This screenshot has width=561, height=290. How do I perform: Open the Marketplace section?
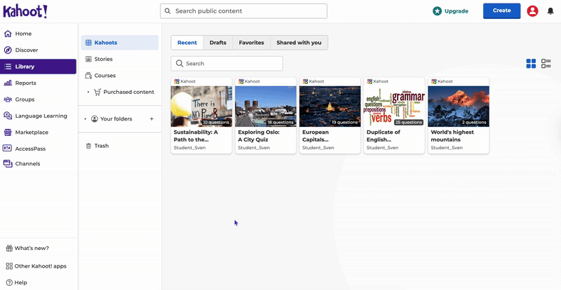coord(32,132)
